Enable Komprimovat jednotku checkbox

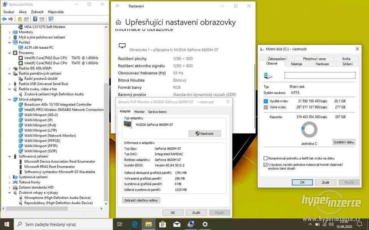[266, 158]
